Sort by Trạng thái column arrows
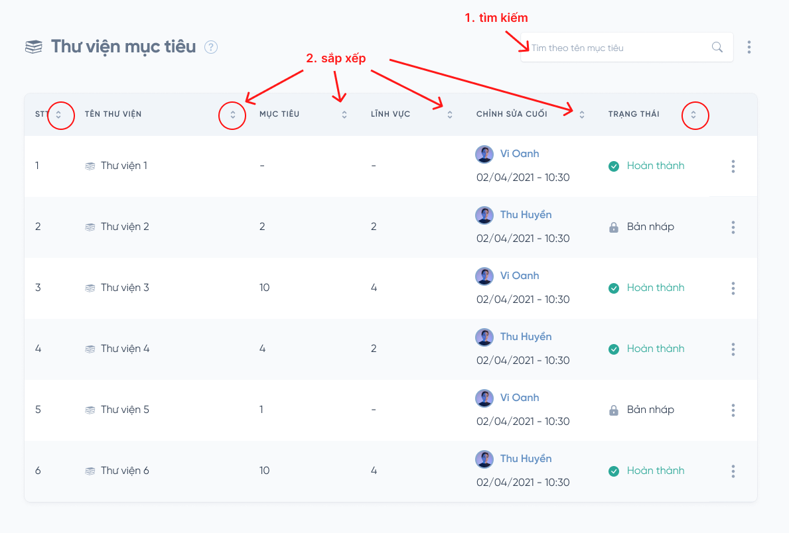Viewport: 789px width, 533px height. pos(693,115)
